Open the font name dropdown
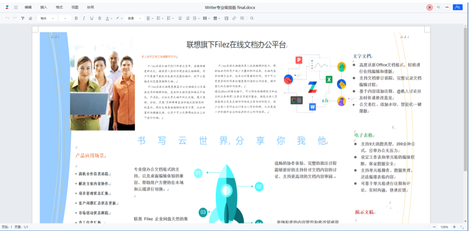469x231 pixels. (x=47, y=18)
